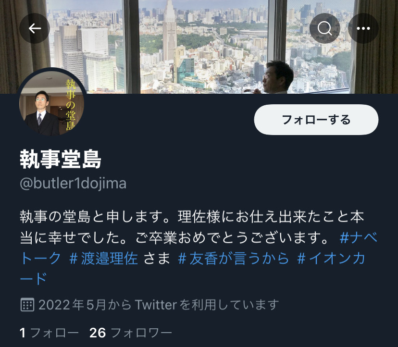Viewport: 398px width, 347px height.
Task: Open the #渡邉理佐 hashtag link
Action: tap(104, 259)
